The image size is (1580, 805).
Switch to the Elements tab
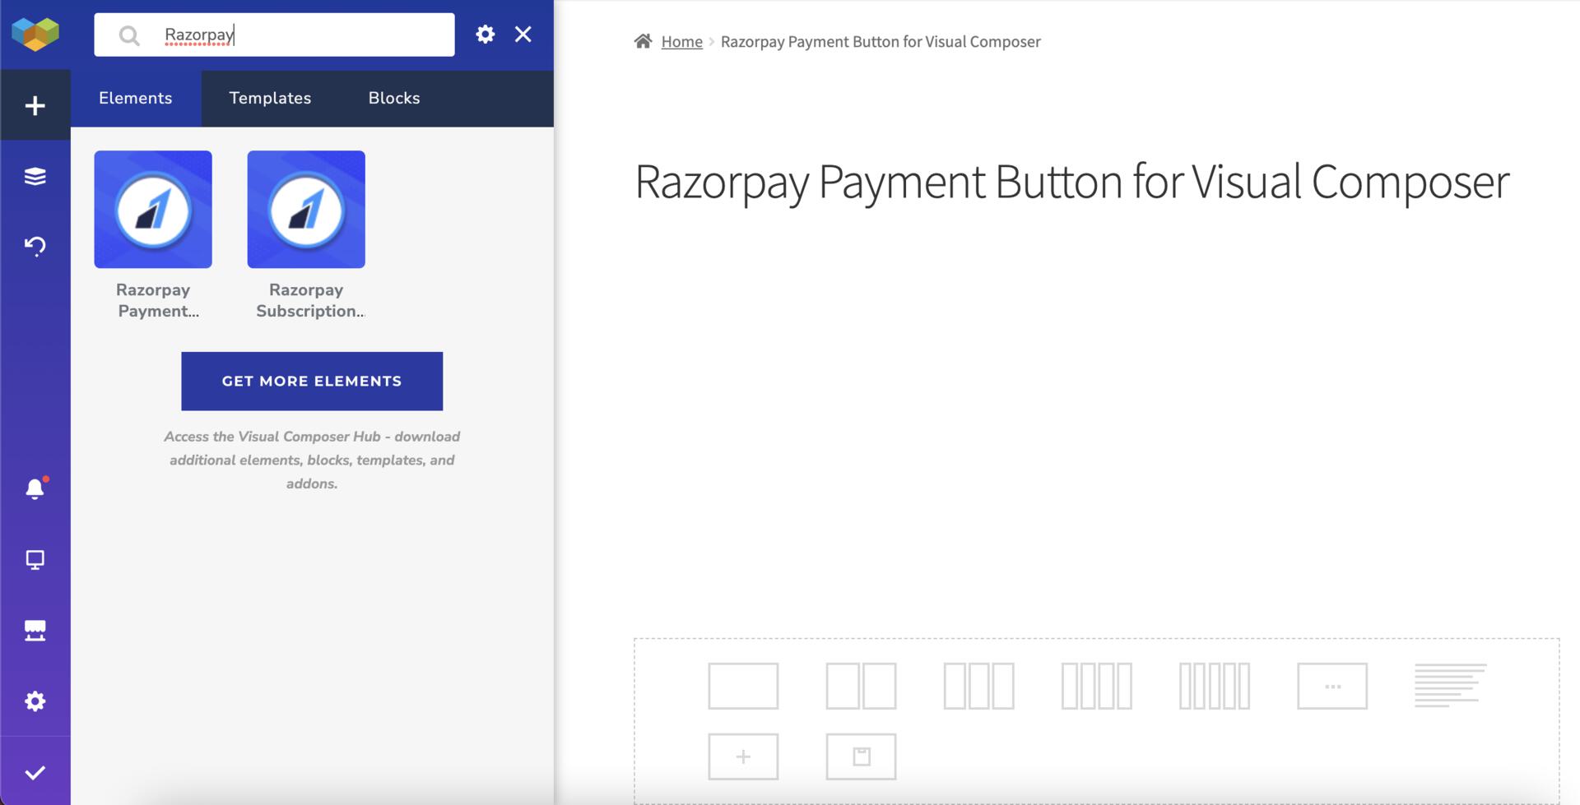136,98
